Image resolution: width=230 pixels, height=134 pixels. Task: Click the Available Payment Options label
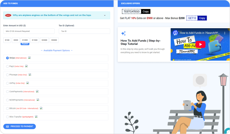coord(57,51)
